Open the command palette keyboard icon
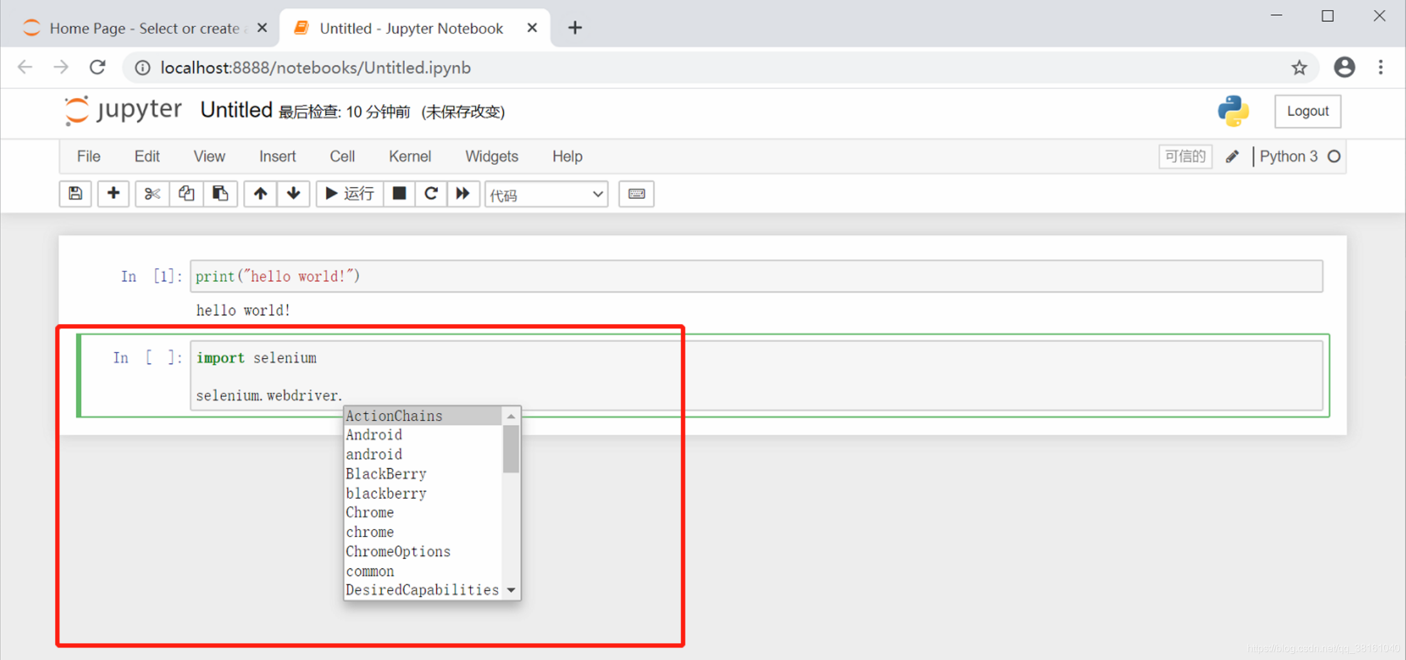The image size is (1406, 660). [636, 194]
